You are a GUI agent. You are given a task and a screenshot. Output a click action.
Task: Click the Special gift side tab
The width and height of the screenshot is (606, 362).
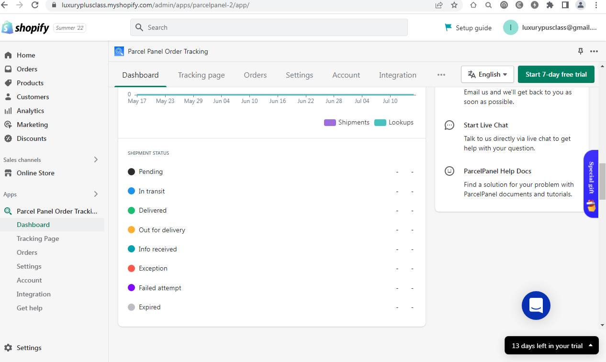pyautogui.click(x=591, y=184)
